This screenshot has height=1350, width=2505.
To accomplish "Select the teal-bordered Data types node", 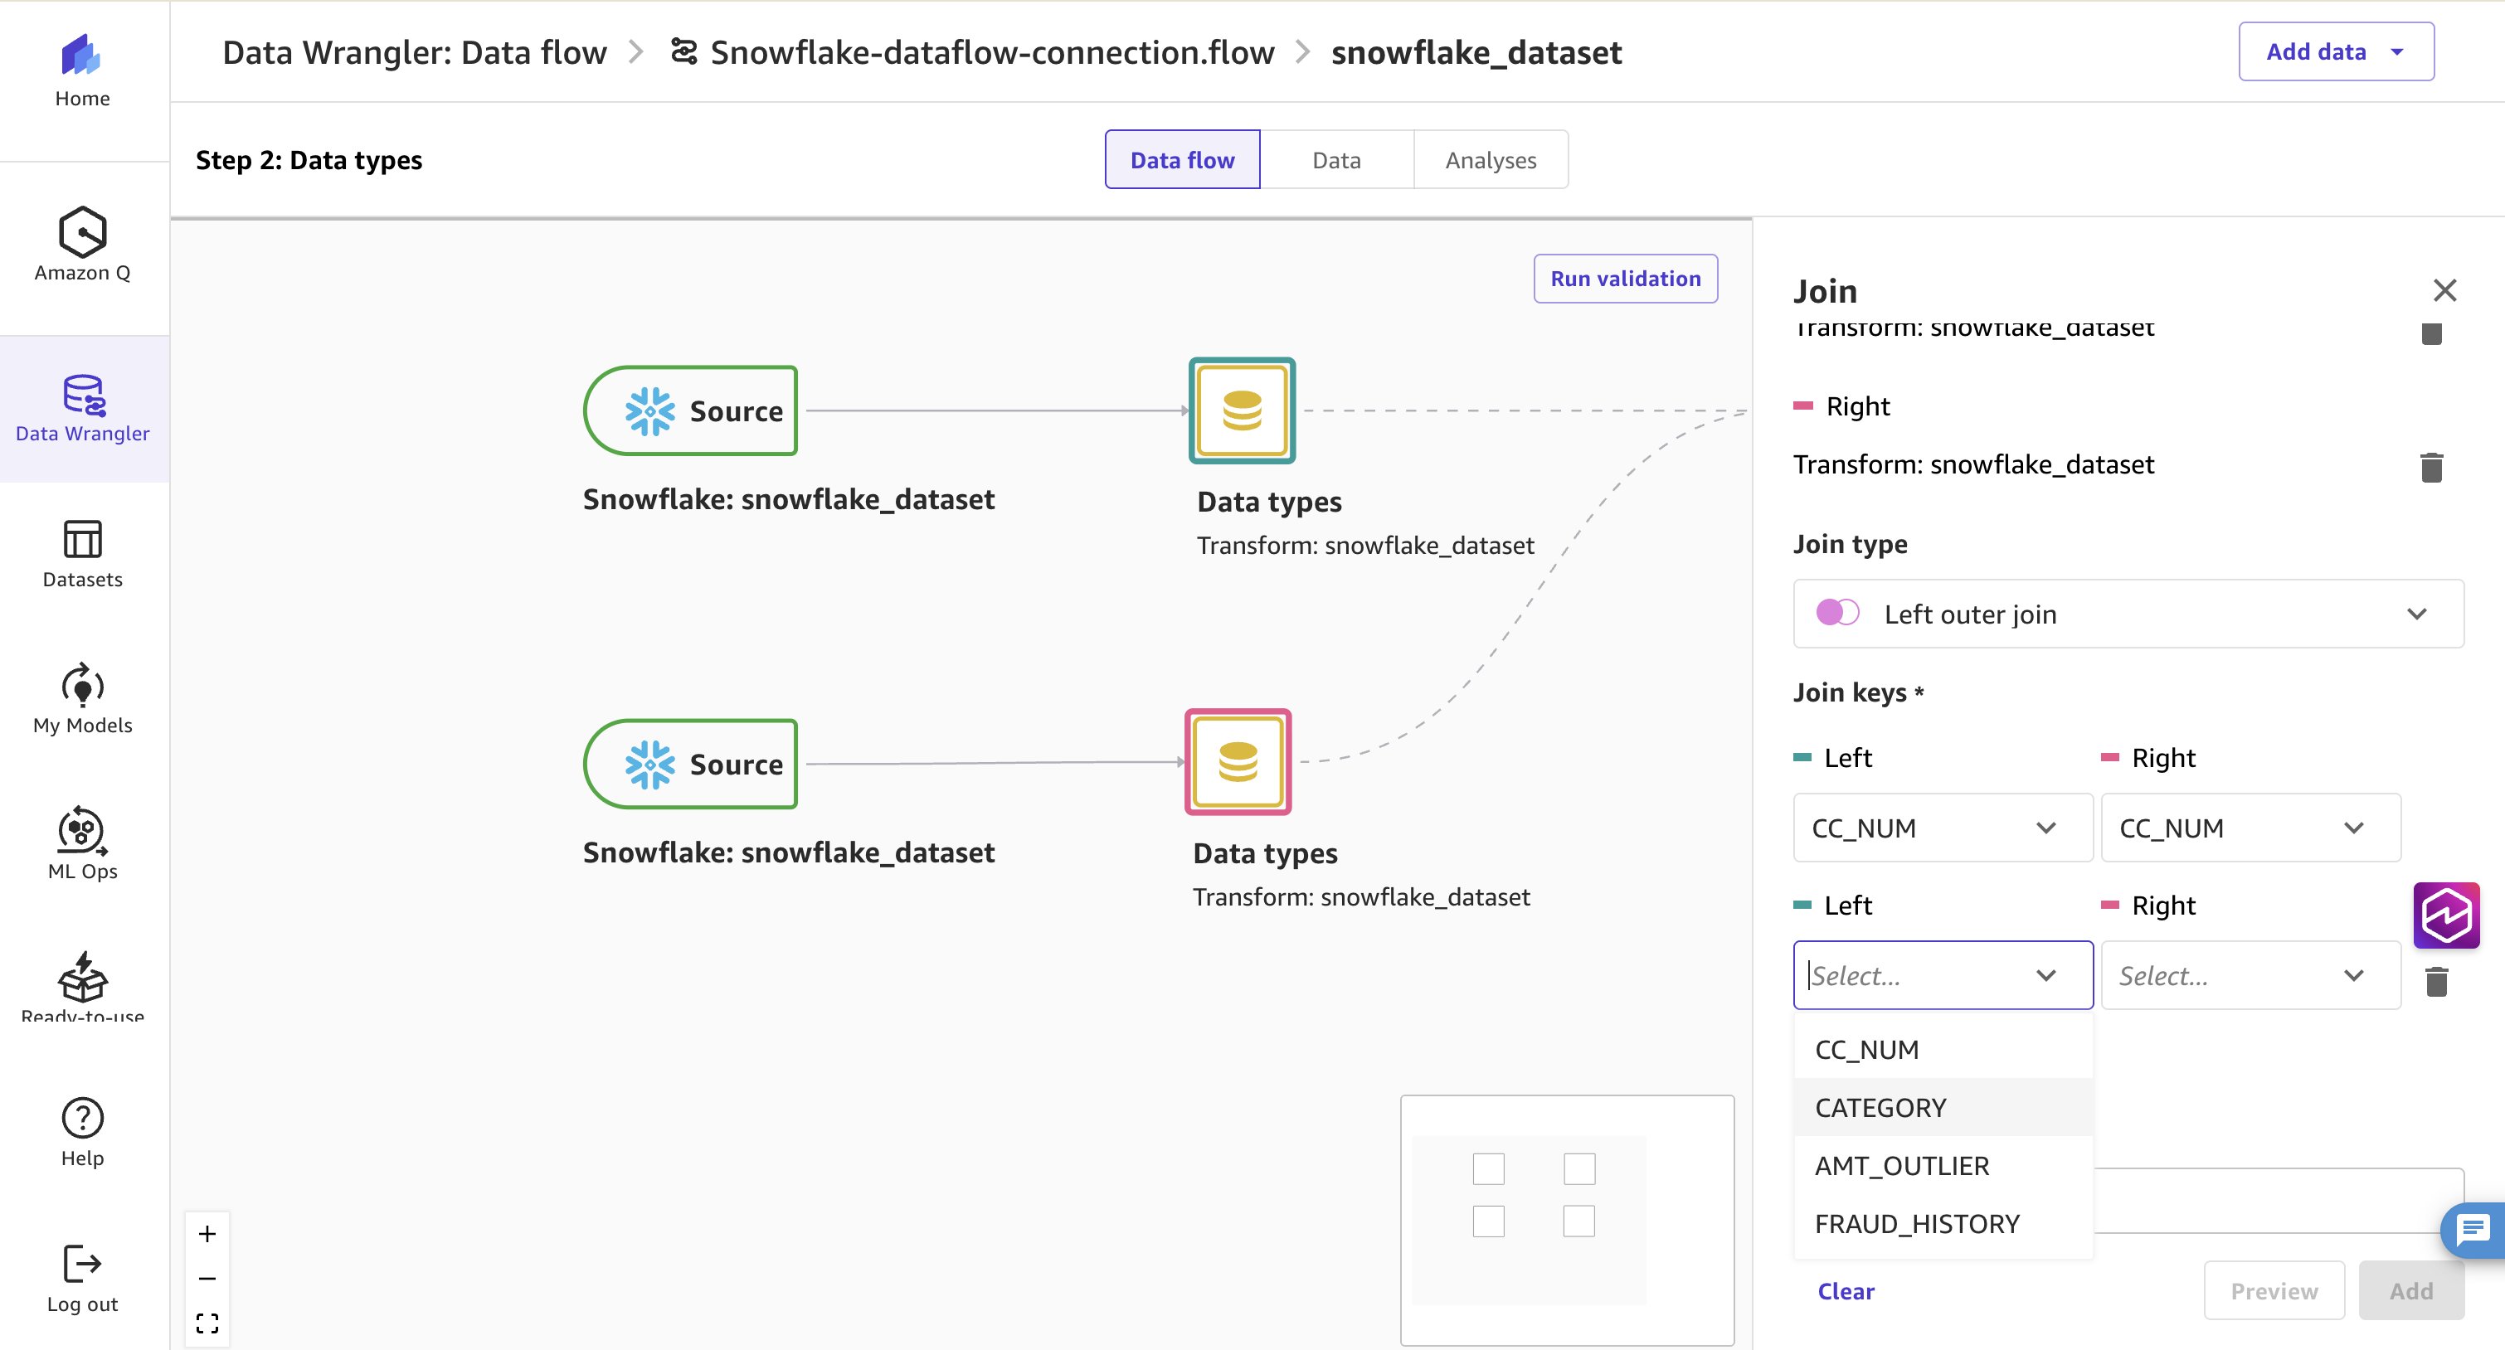I will (1242, 410).
